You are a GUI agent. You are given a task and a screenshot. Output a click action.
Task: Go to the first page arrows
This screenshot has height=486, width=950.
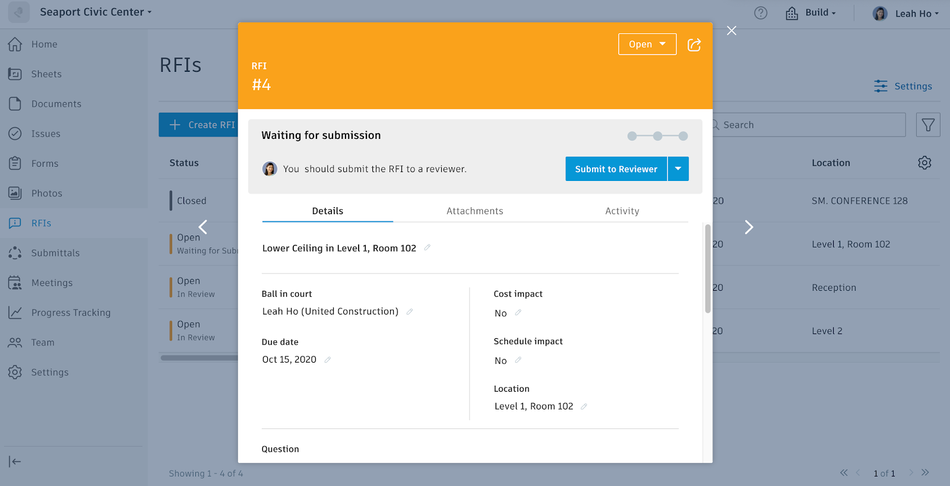tap(844, 472)
